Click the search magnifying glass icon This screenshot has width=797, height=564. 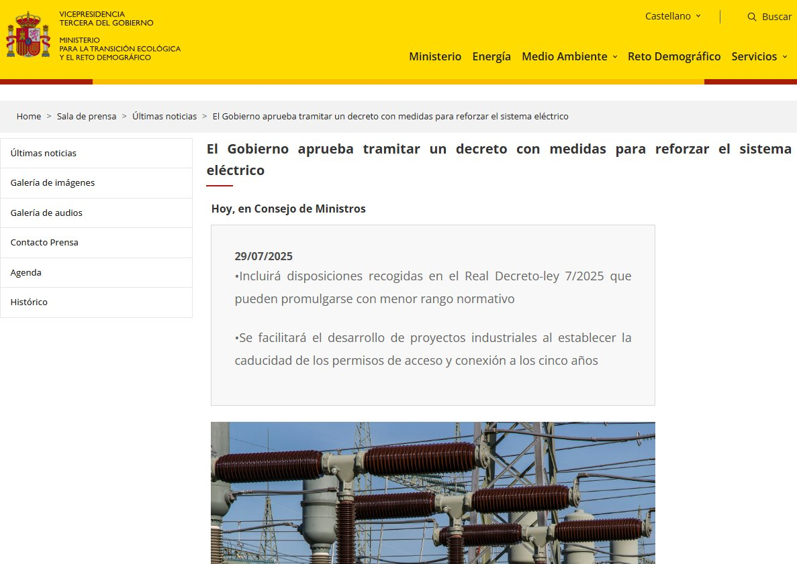752,17
